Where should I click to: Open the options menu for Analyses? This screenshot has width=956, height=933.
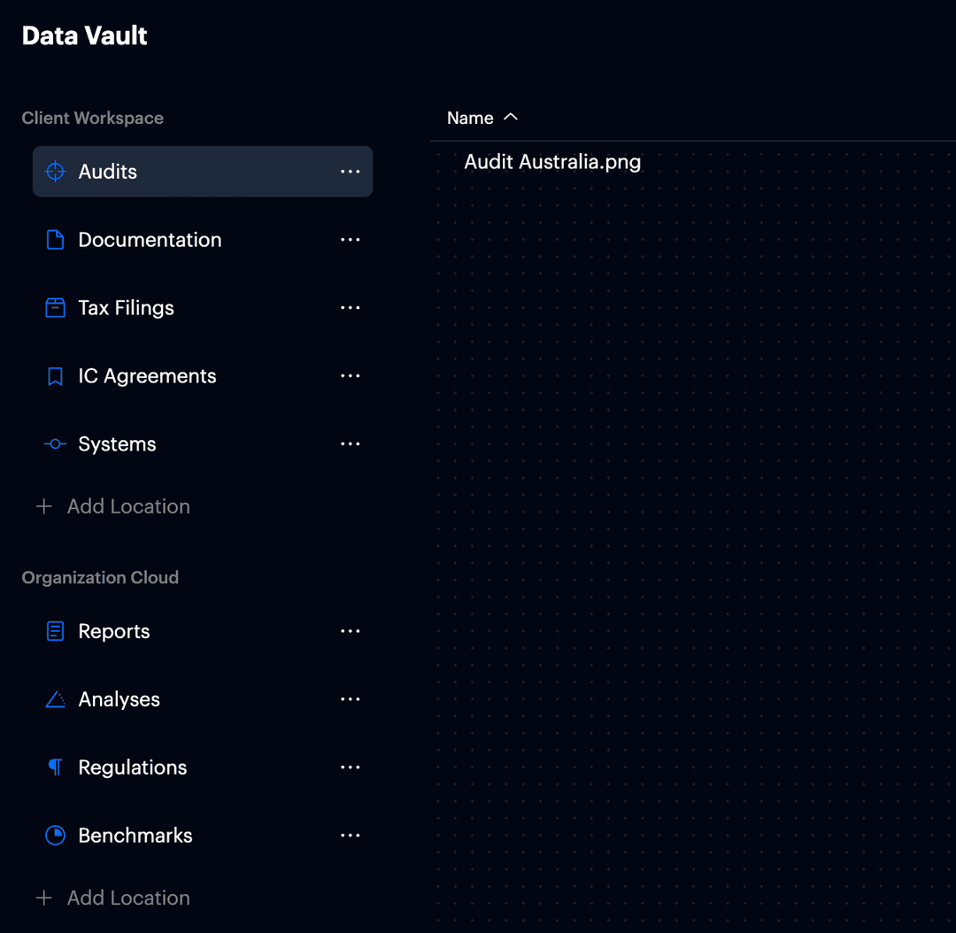[x=350, y=698]
